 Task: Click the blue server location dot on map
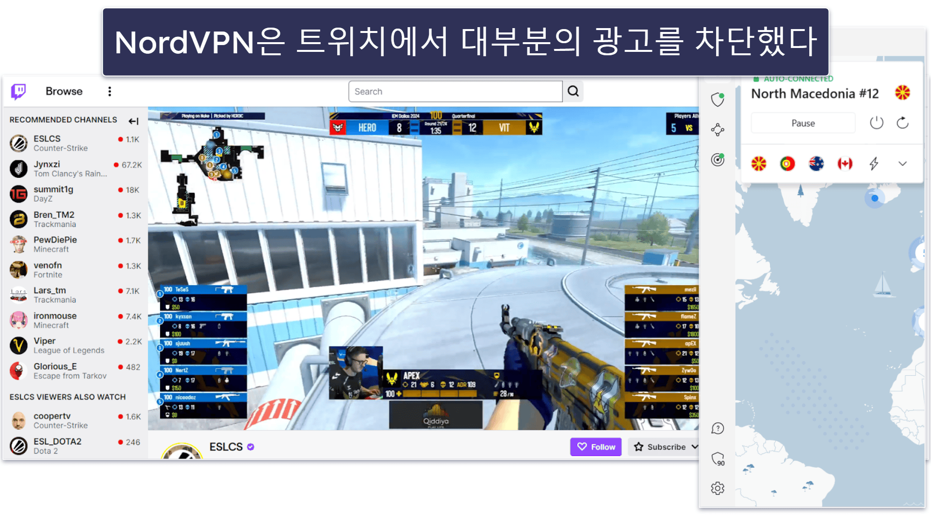[875, 198]
